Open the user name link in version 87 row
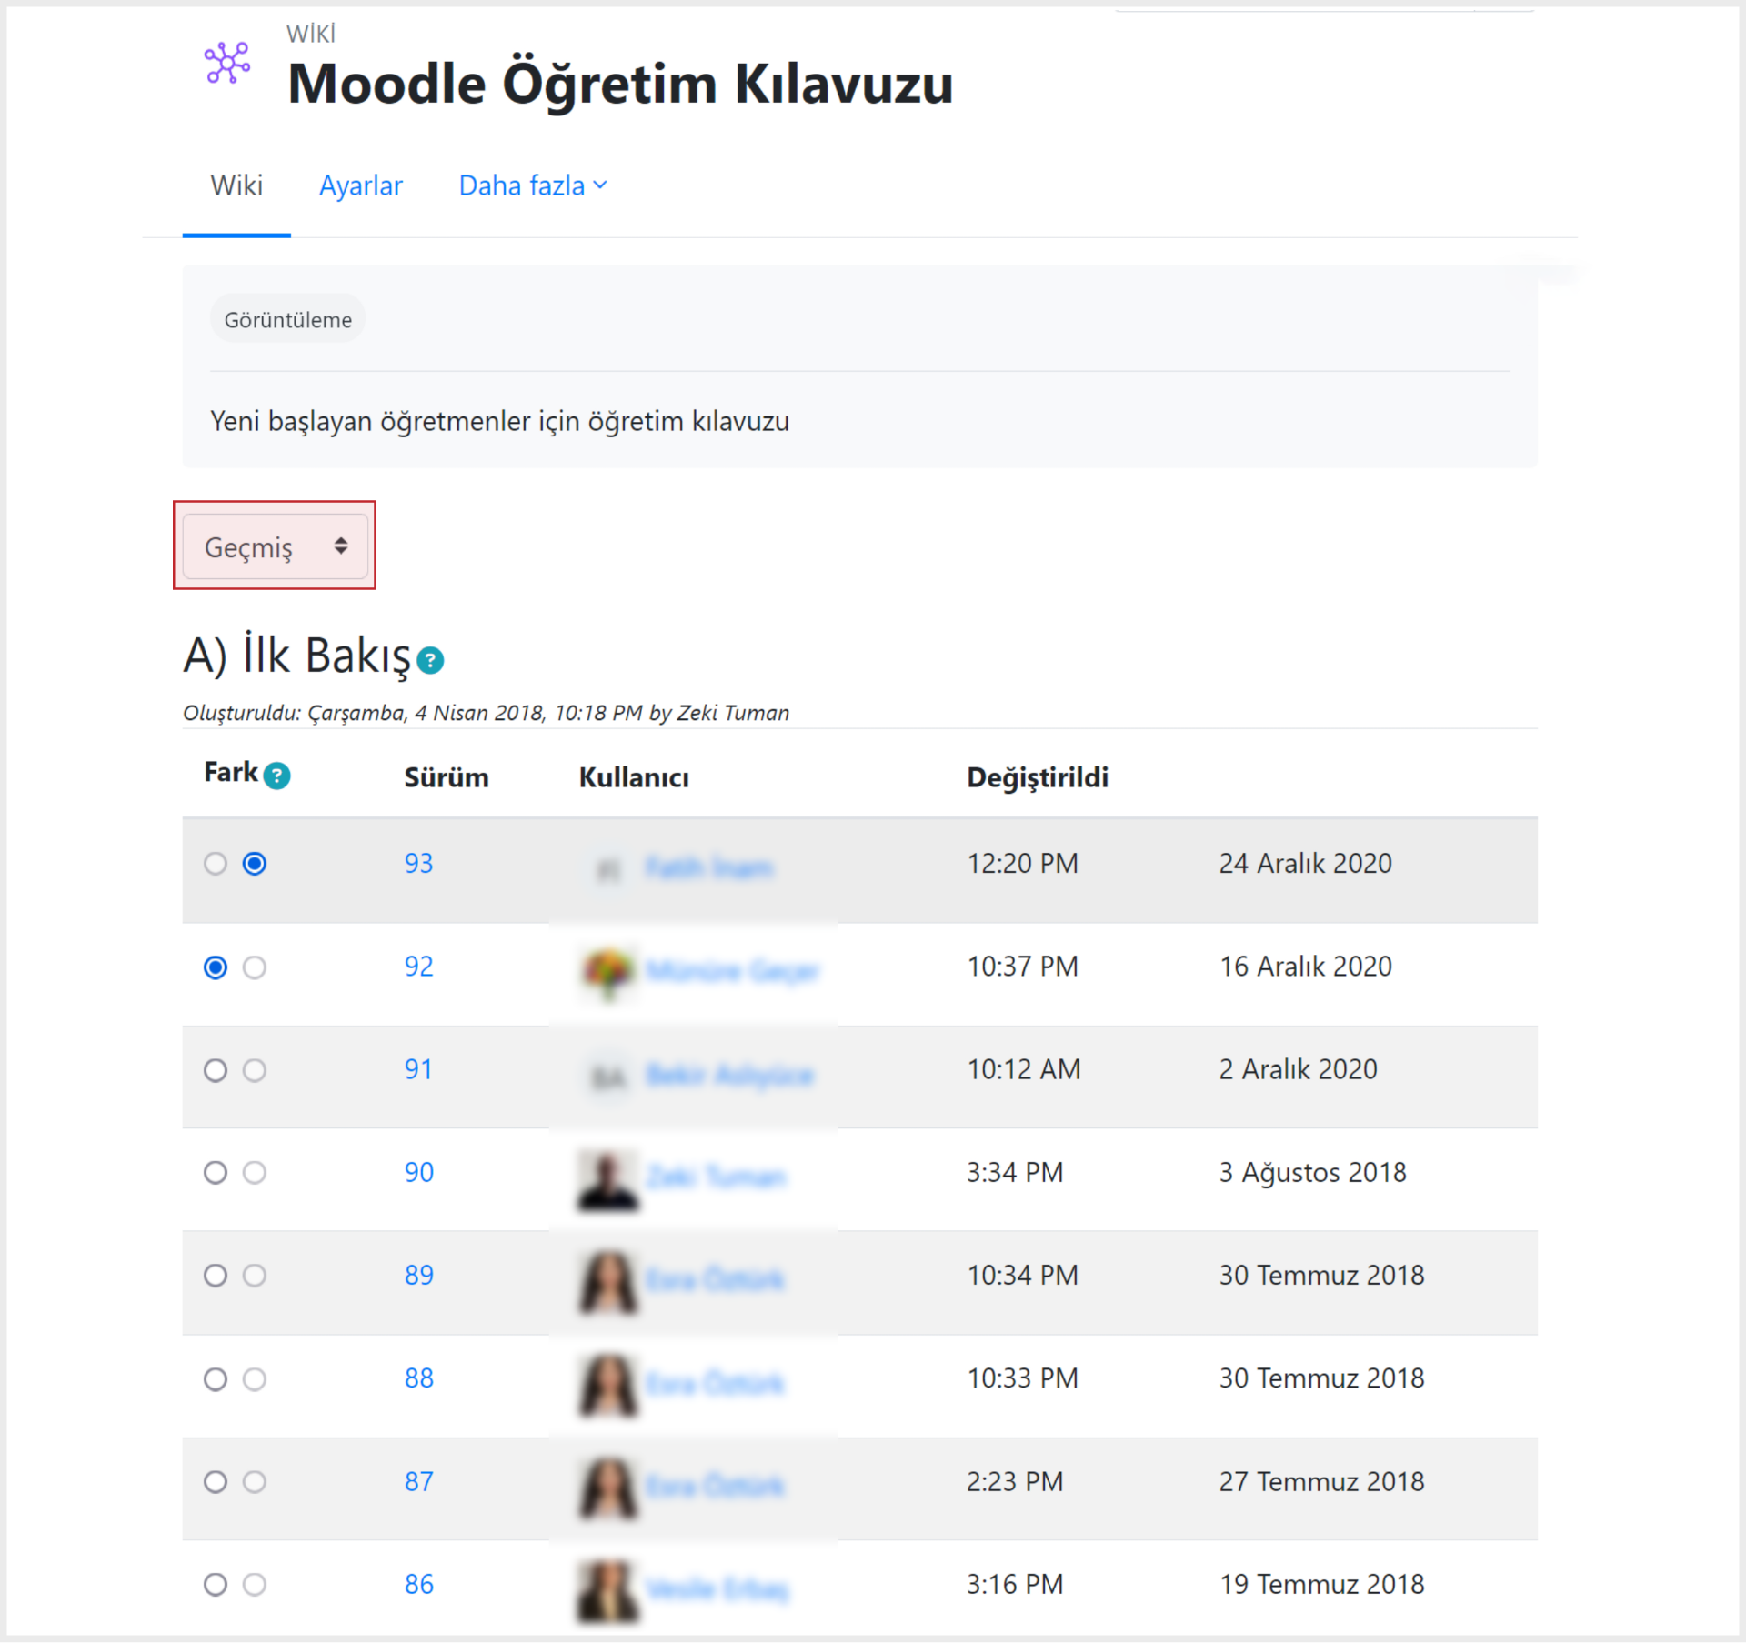Image resolution: width=1746 pixels, height=1643 pixels. point(715,1487)
